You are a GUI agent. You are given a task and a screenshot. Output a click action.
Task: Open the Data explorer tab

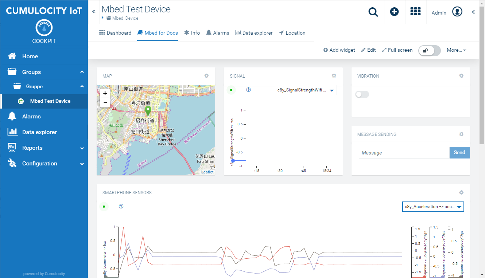click(254, 33)
